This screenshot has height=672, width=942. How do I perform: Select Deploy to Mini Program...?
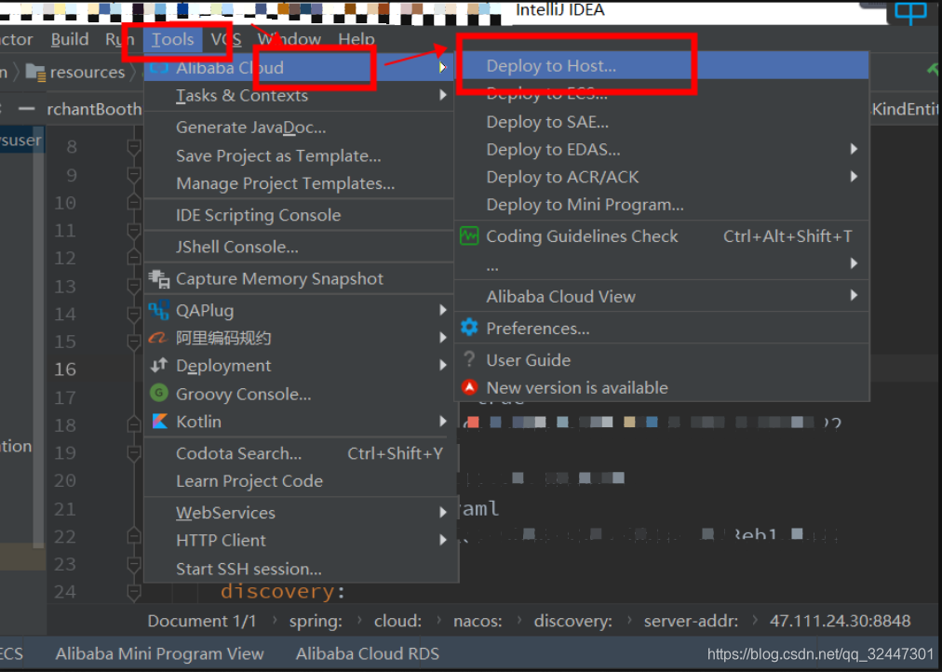662,205
